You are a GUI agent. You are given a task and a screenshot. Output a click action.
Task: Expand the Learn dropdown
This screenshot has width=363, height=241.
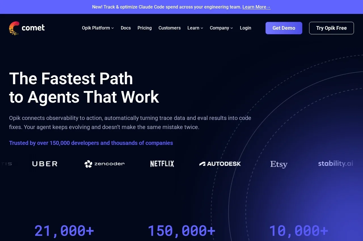[195, 28]
